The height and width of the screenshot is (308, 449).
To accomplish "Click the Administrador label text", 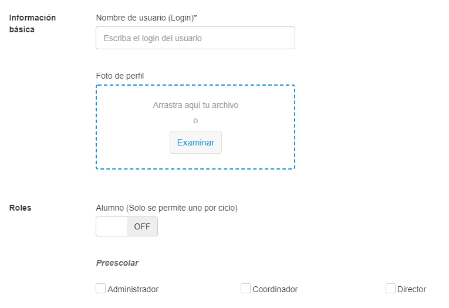I will 133,289.
